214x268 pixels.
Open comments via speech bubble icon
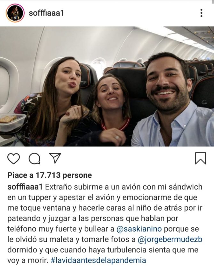click(x=35, y=159)
